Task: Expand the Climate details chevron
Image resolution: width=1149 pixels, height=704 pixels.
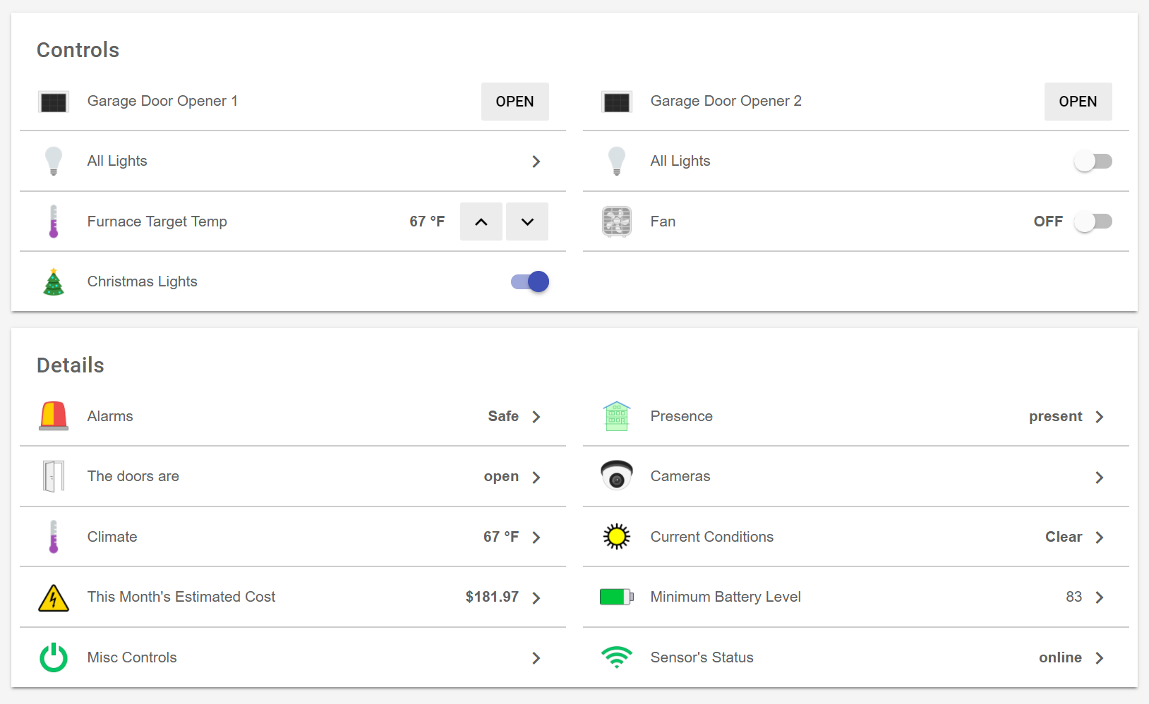Action: [536, 538]
